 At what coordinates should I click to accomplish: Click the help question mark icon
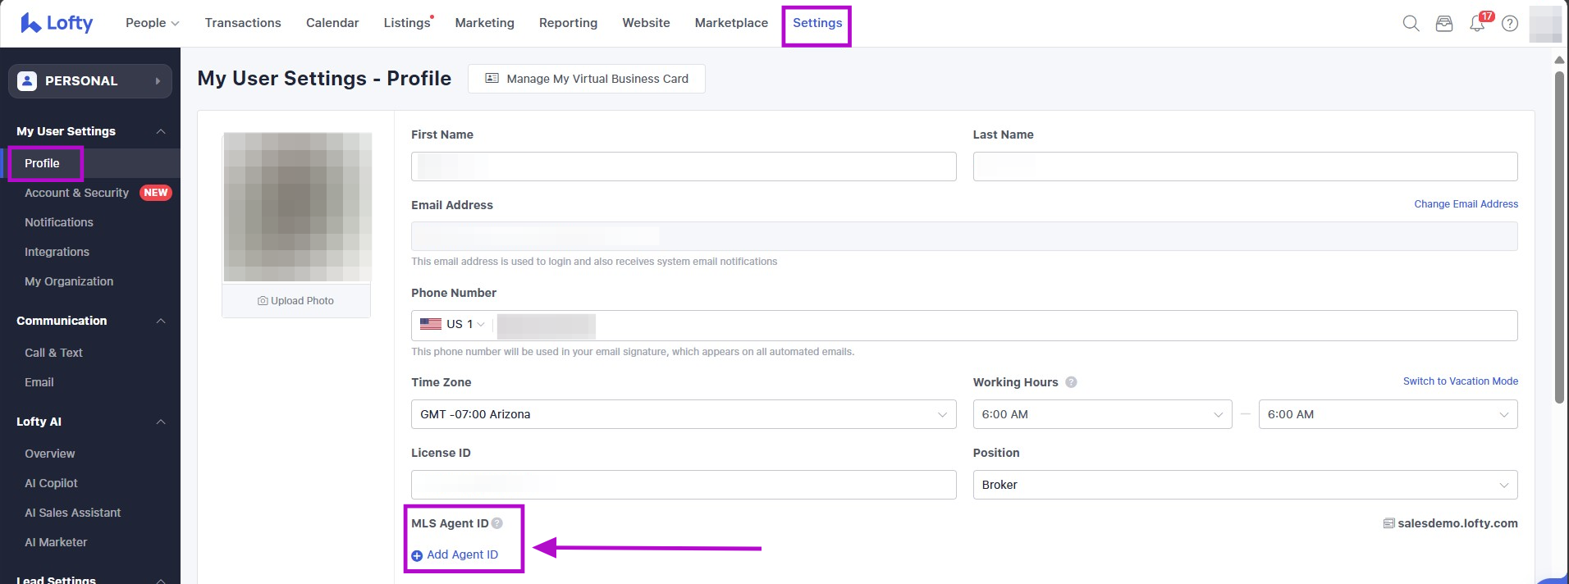[x=1509, y=24]
